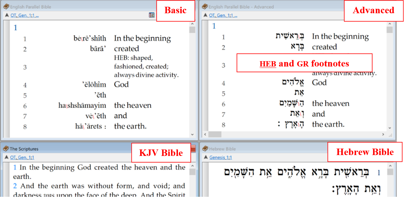
Task: Click the left scroll arrow in the Advanced panel
Action: 205,134
